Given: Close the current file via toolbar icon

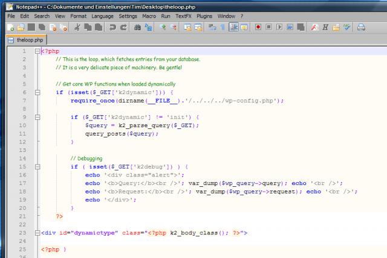Looking at the screenshot, I should (x=53, y=27).
